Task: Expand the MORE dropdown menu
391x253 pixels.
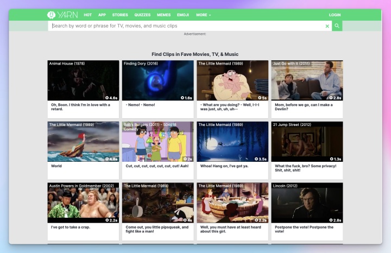Action: click(203, 15)
